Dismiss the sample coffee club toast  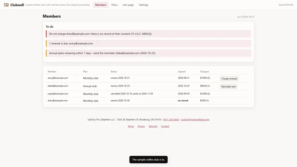148,160
